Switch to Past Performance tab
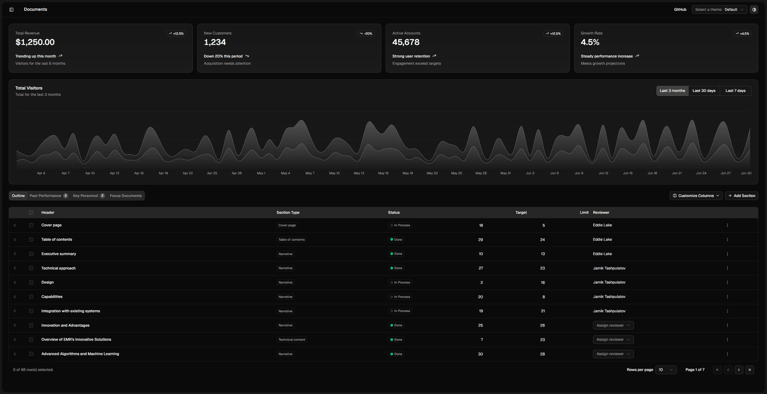Viewport: 767px width, 394px height. [x=49, y=196]
